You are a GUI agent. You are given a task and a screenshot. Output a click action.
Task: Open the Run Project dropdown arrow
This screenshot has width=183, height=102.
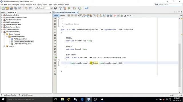(71, 8)
